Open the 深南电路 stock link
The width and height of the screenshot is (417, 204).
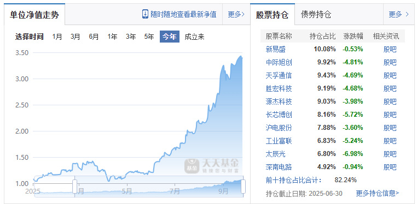point(279,167)
